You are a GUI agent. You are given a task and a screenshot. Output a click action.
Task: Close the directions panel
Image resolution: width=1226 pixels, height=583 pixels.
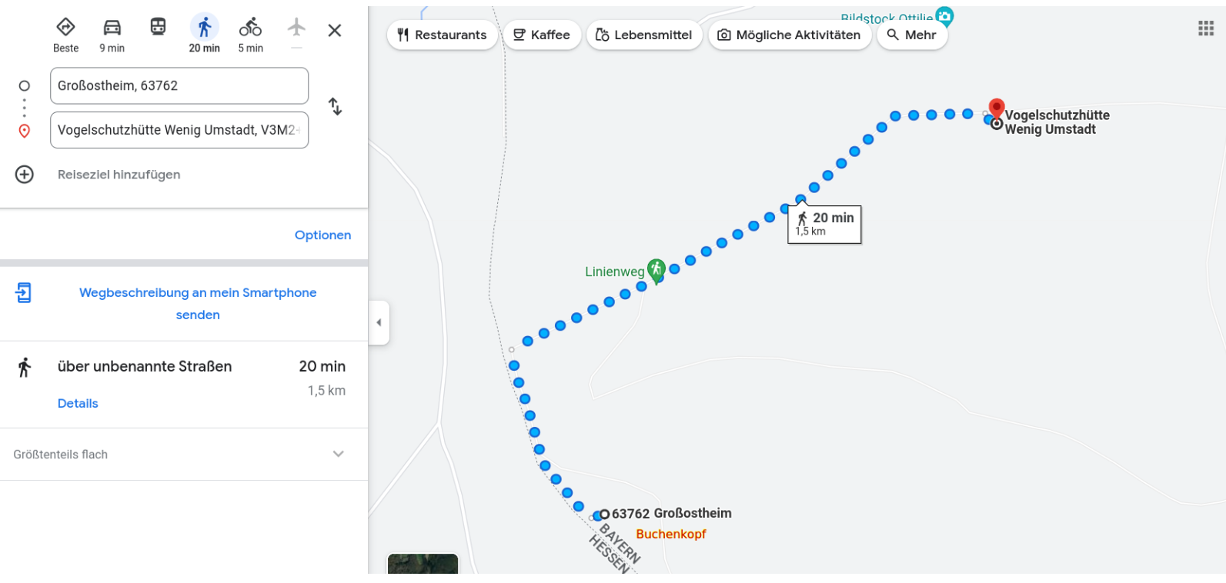pos(335,31)
